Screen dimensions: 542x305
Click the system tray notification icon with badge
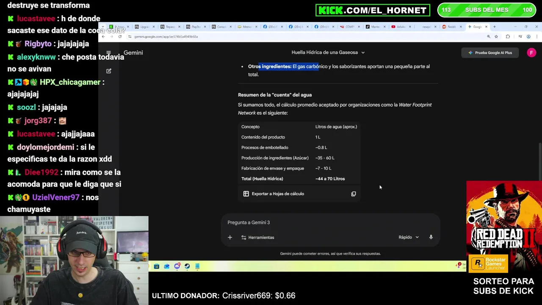click(x=459, y=265)
